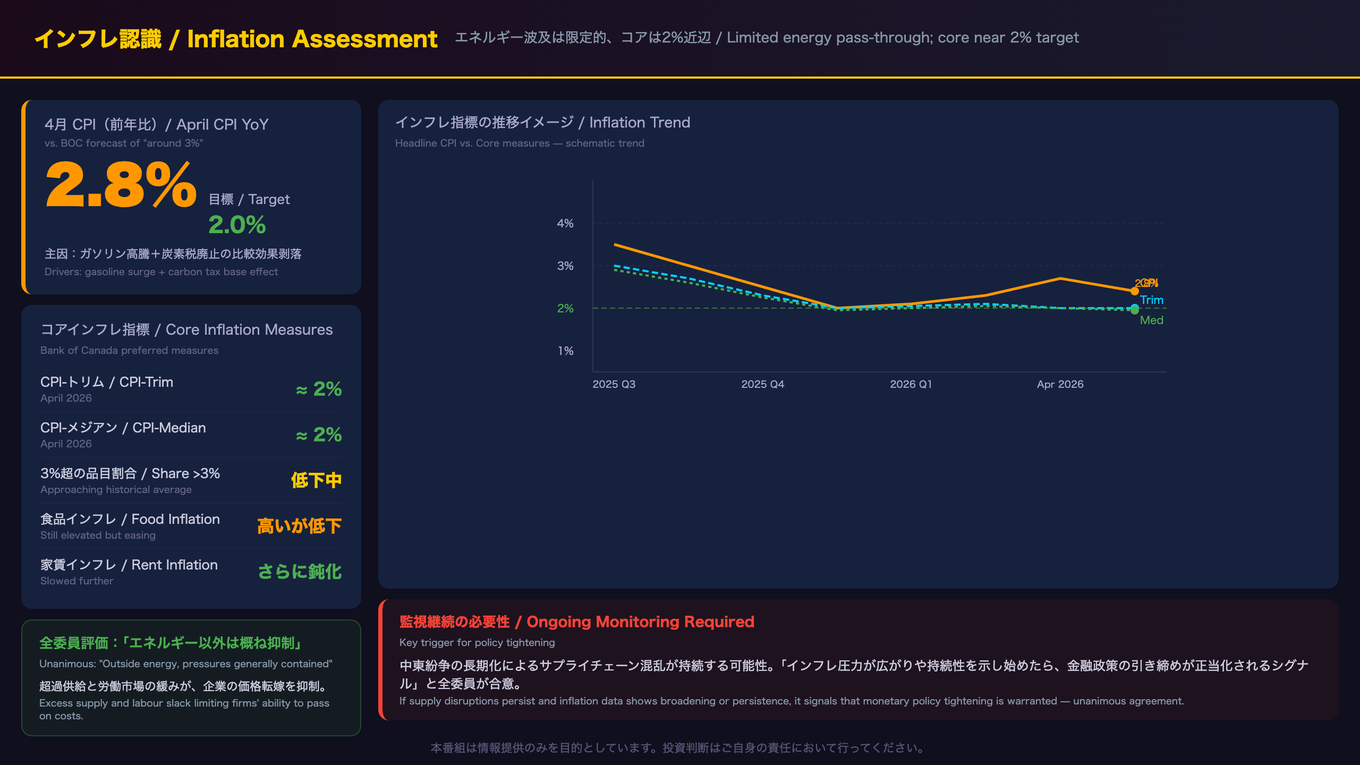Click the green 2.0% target value

(x=237, y=225)
